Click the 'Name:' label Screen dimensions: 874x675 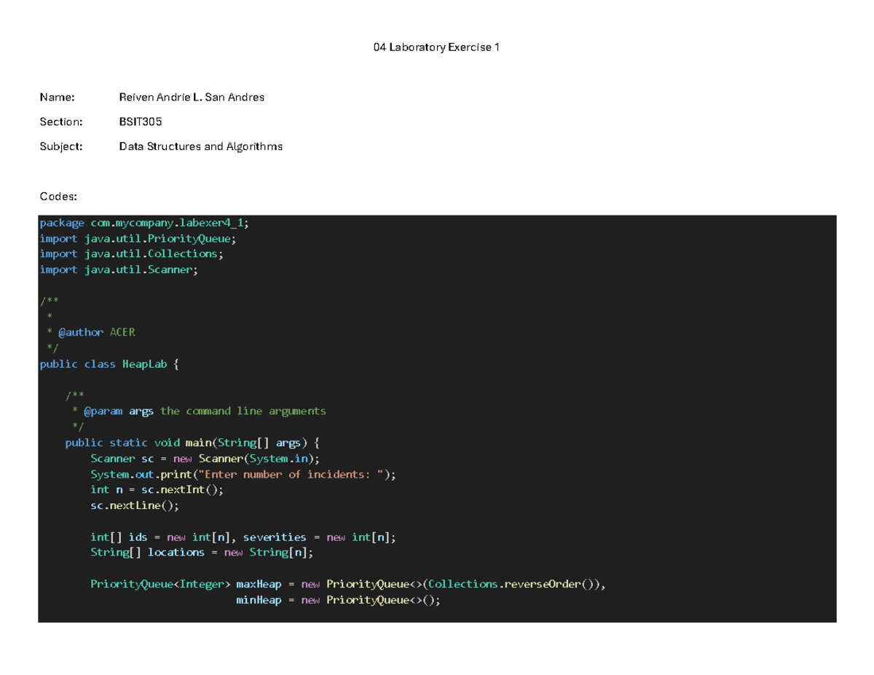click(52, 96)
